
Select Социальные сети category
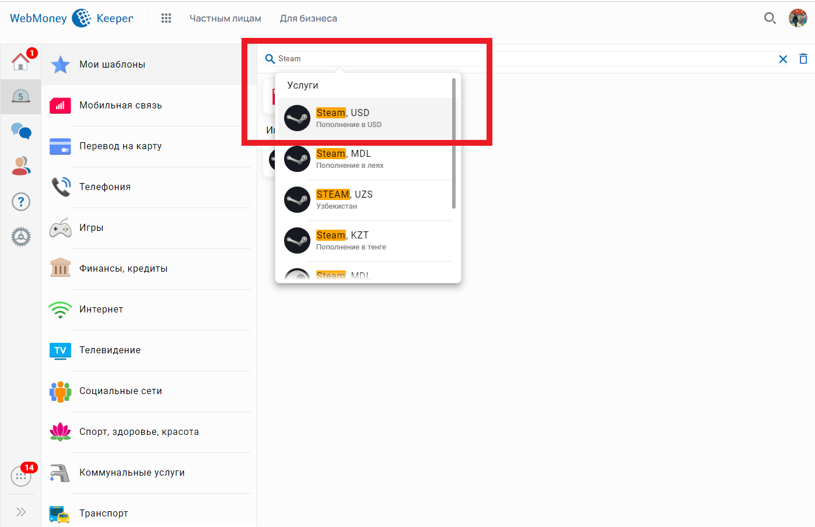149,391
